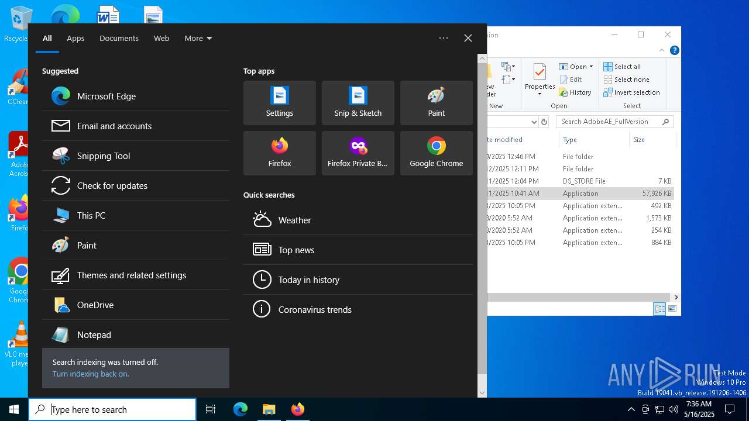Click Search AdobeAE_FullVersion field

[x=614, y=122]
